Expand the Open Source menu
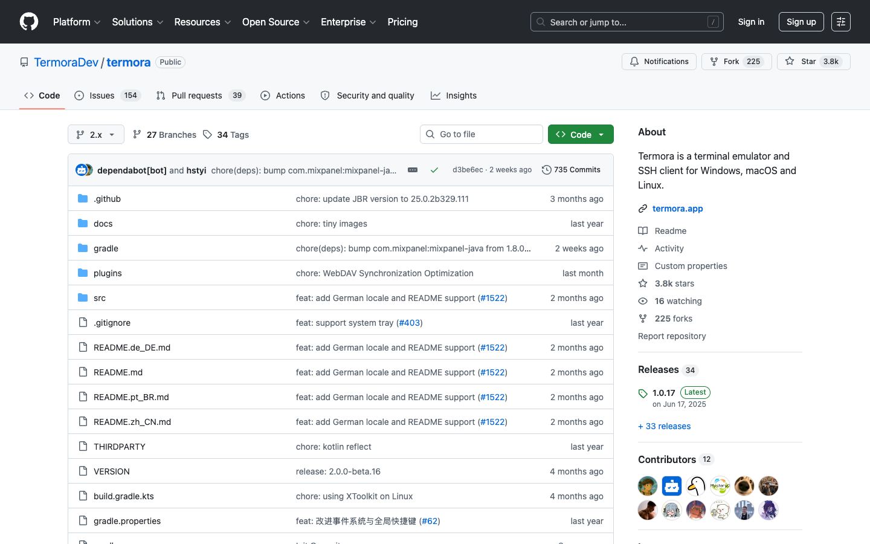This screenshot has width=870, height=544. 276,22
